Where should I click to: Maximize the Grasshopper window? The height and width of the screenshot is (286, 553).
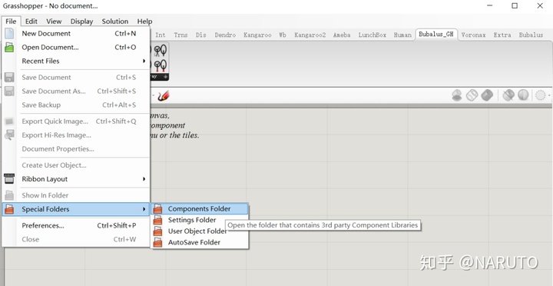pos(515,6)
